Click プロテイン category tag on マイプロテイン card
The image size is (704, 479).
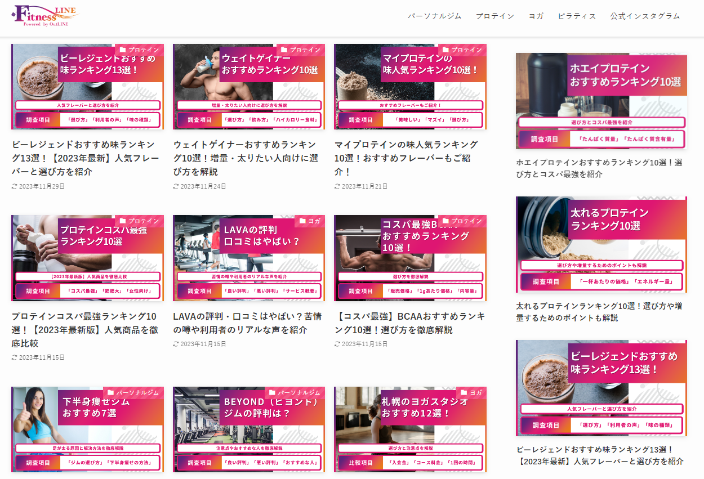coord(462,50)
